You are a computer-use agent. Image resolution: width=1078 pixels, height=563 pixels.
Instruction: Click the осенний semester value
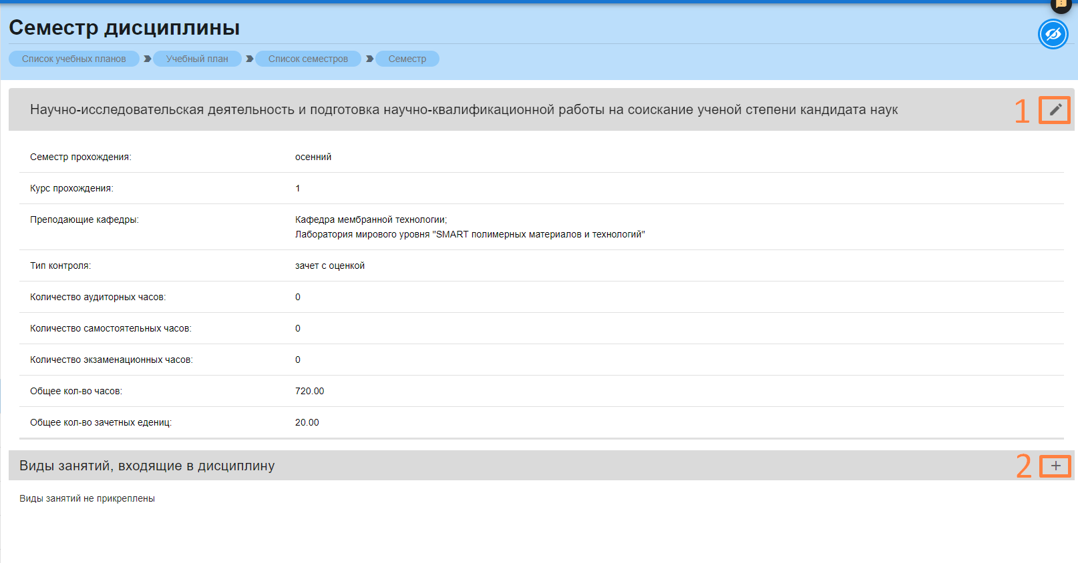click(x=313, y=157)
